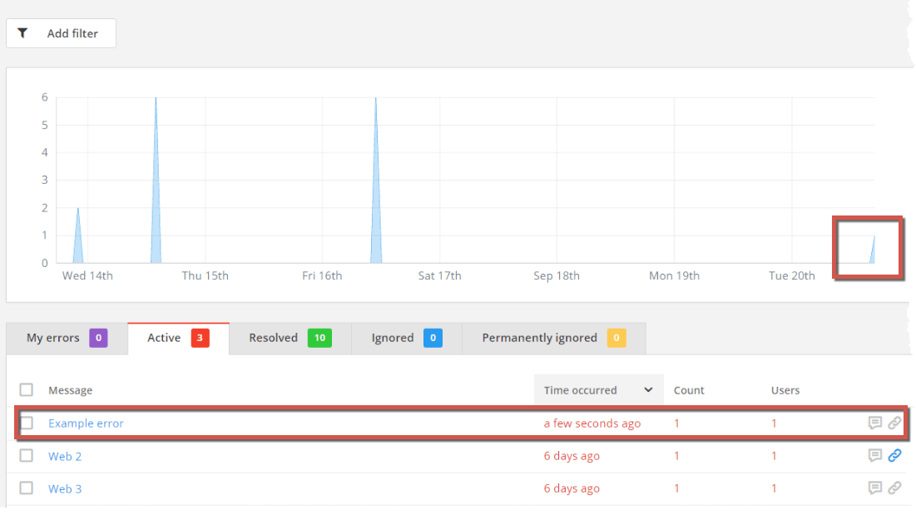The image size is (916, 515).
Task: Switch to the Resolved tab
Action: click(275, 338)
